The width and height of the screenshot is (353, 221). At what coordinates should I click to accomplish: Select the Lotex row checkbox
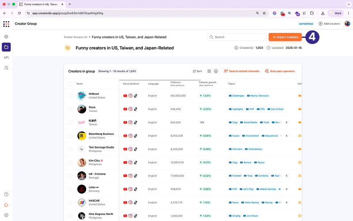pos(70,189)
